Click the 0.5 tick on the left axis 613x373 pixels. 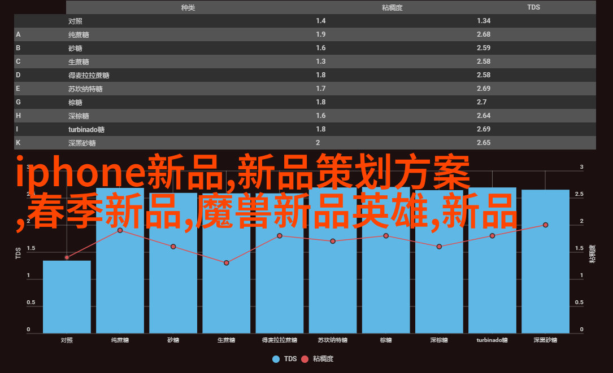31,302
